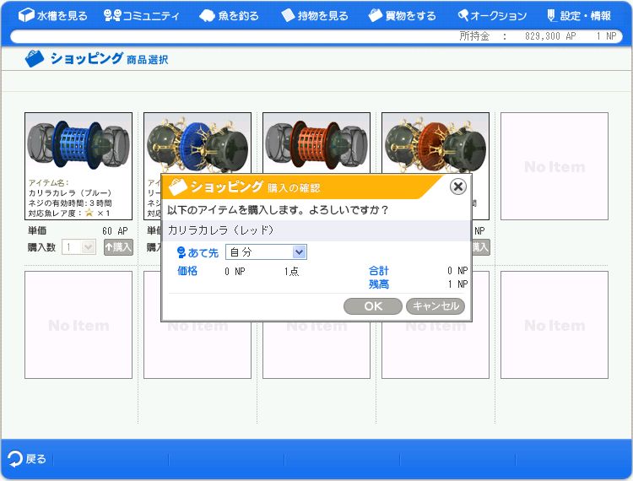
Task: Click the fish icon for 魚を釣る
Action: [207, 15]
